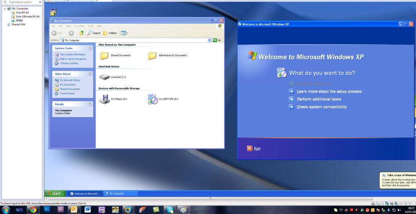Collapse the My Computer tree in VM library
416x214 pixels.
point(4,9)
